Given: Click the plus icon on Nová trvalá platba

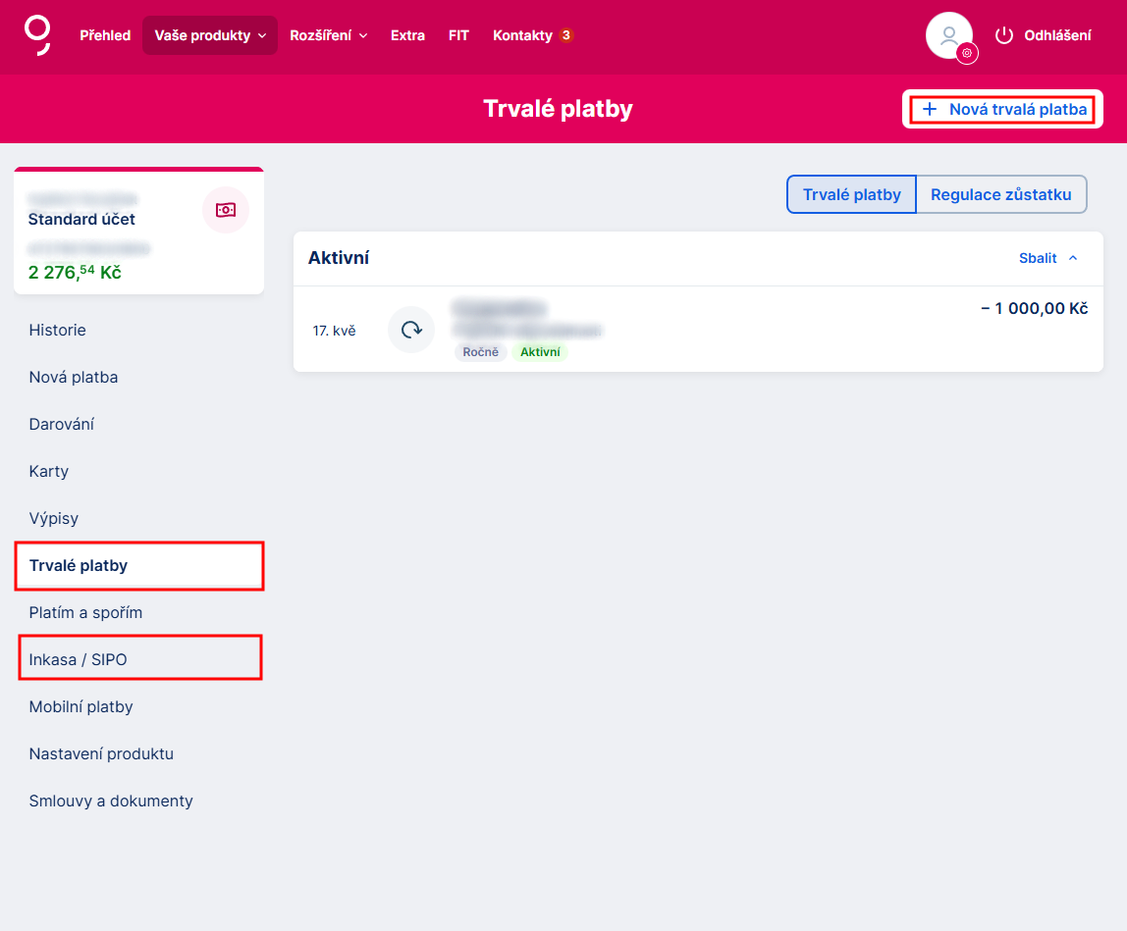Looking at the screenshot, I should (x=930, y=109).
